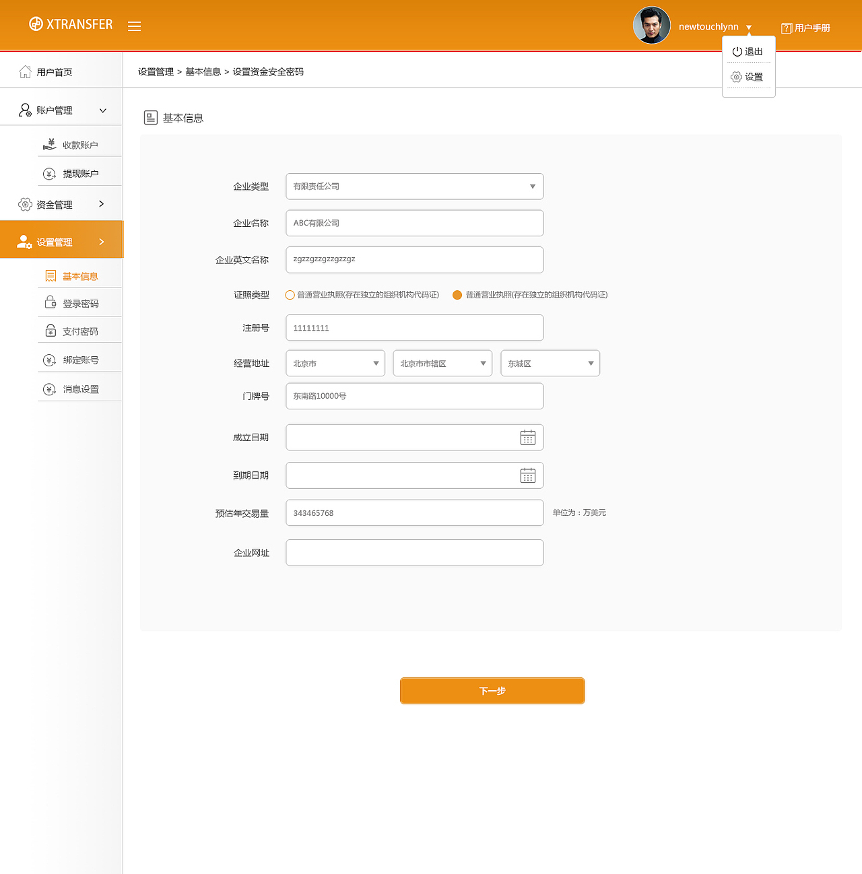Toggle the hamburger sidebar menu

(135, 26)
